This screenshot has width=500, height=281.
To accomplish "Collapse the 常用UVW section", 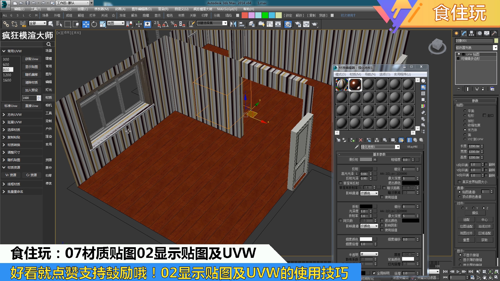I will click(x=21, y=51).
